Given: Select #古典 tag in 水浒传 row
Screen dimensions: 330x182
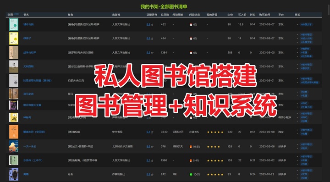Looking at the screenshot, I should tap(304, 164).
